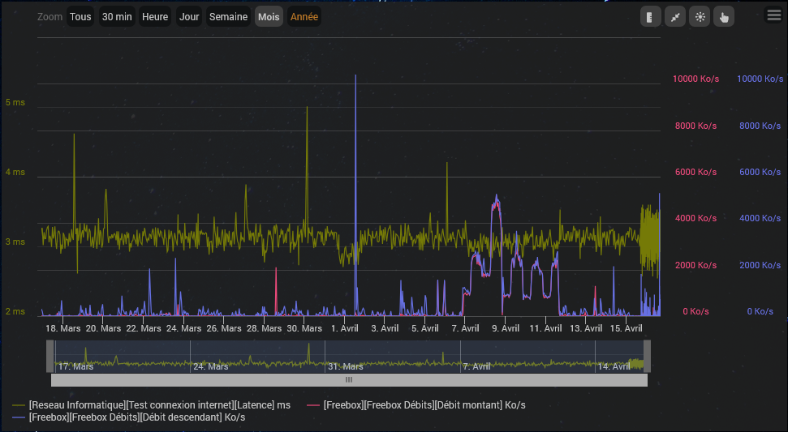The image size is (788, 432).
Task: Click the navigator at 7. Avril
Action: click(476, 367)
